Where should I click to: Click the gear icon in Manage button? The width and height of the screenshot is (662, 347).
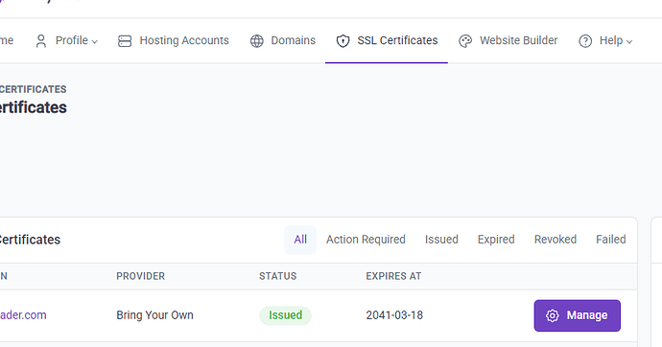(x=553, y=315)
